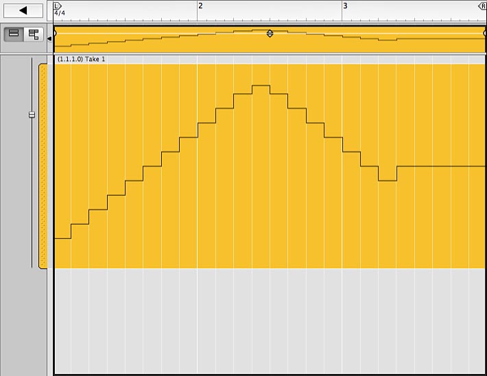Click the yellow dotted track handle strip

click(x=43, y=166)
